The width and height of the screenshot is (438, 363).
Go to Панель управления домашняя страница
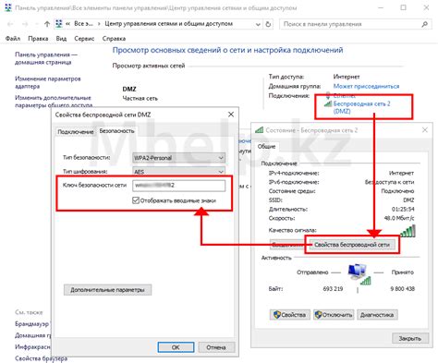coord(46,58)
